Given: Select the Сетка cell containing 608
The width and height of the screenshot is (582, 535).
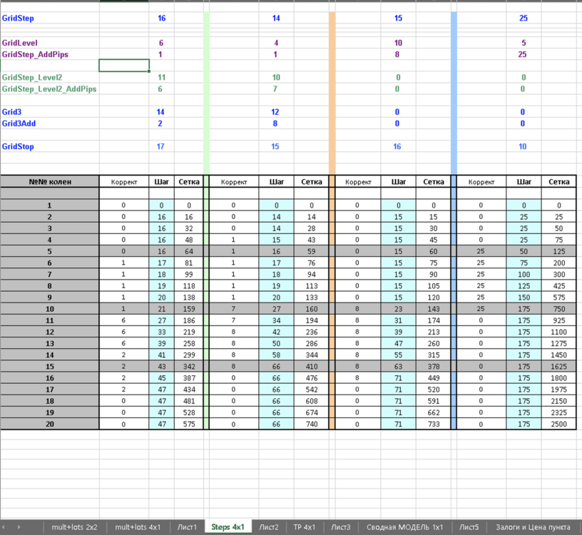Looking at the screenshot, I should (312, 401).
